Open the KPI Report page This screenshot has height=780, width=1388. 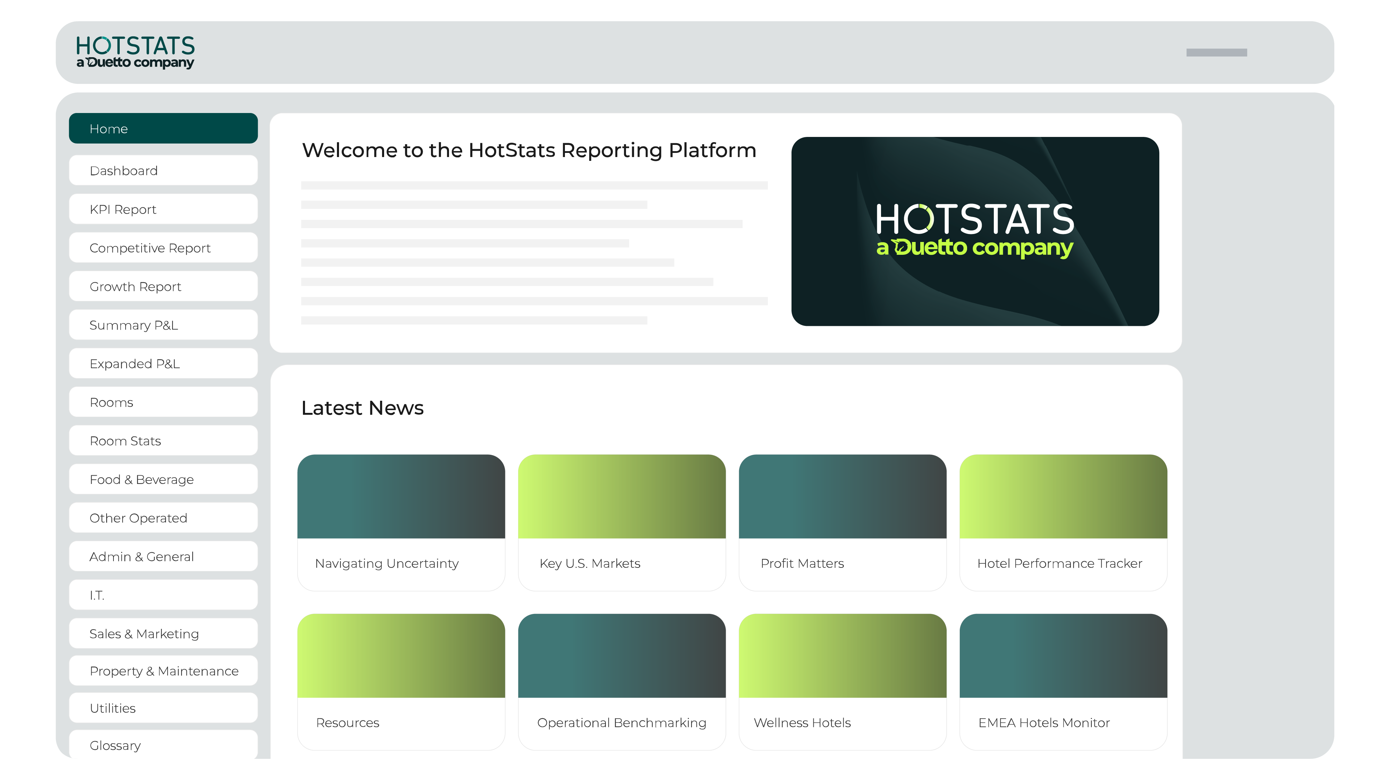pos(163,209)
